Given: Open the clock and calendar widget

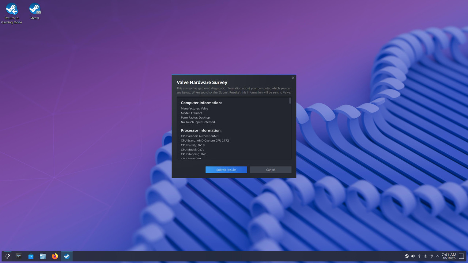Looking at the screenshot, I should 449,256.
